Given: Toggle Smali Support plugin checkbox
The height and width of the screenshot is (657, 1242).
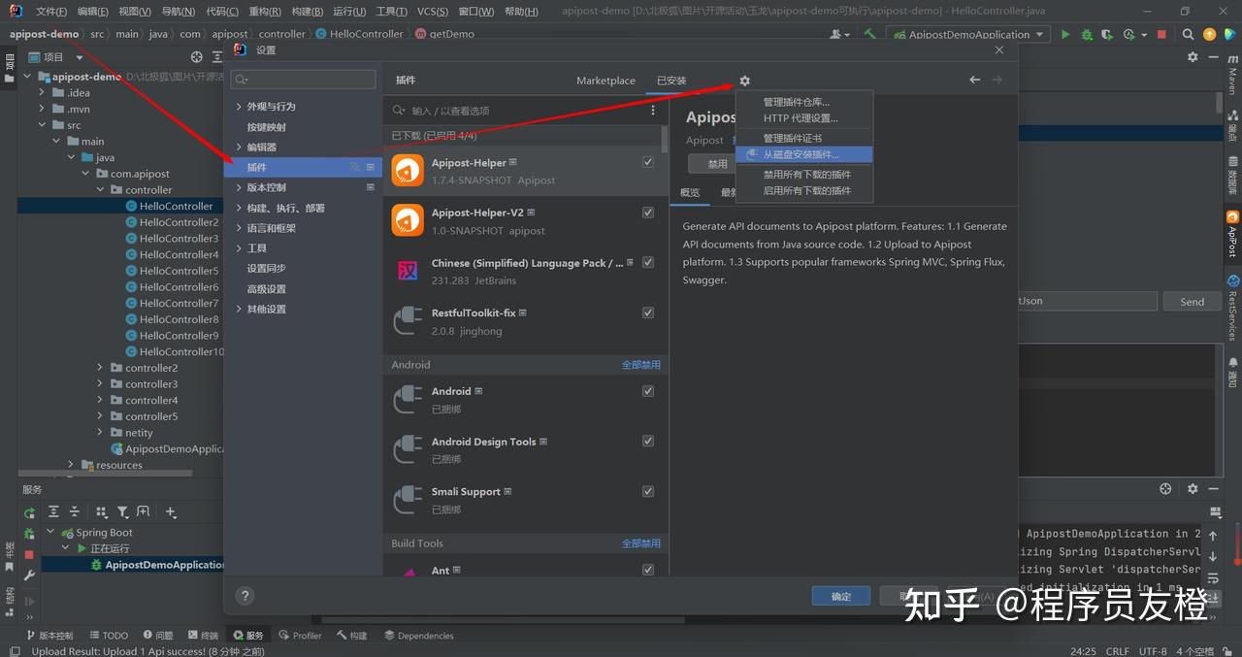Looking at the screenshot, I should (648, 491).
